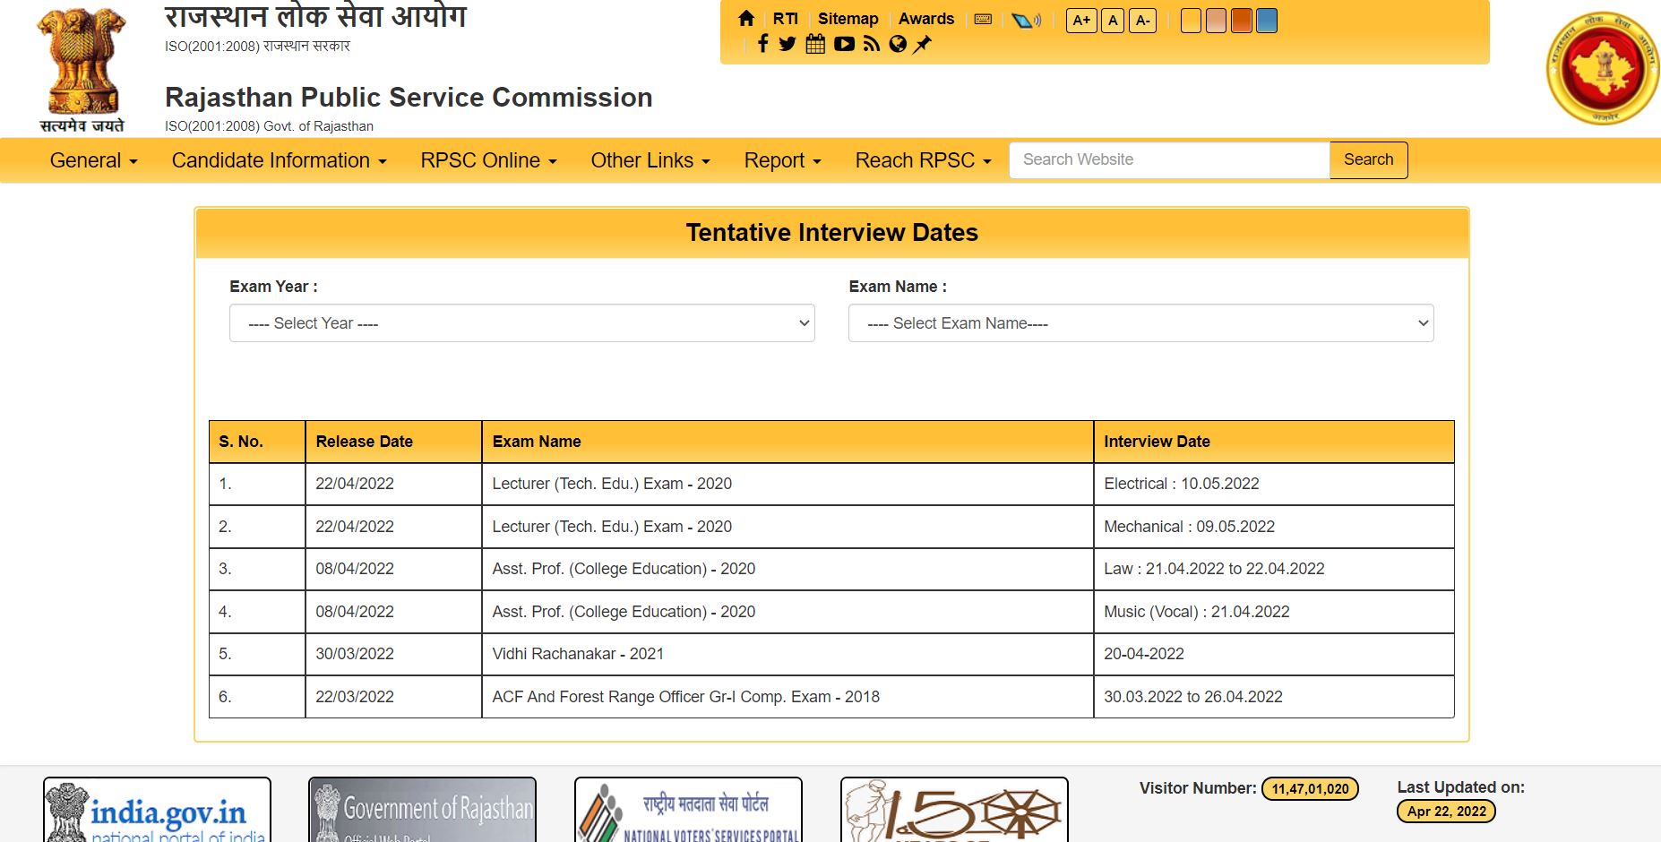Select Law : 21.04.2022 to 22.04.2022 cell
Image resolution: width=1661 pixels, height=842 pixels.
pos(1274,569)
